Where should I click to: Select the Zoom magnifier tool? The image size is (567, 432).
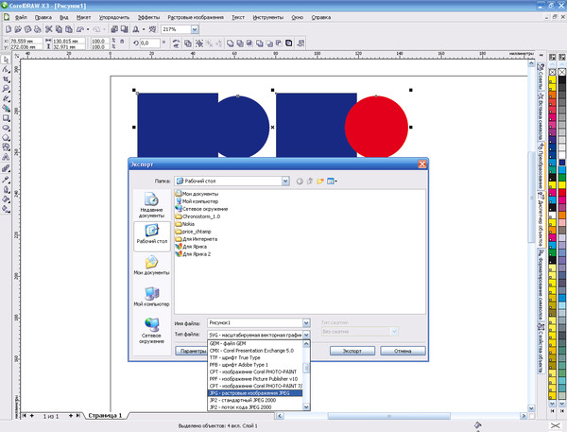click(x=6, y=89)
